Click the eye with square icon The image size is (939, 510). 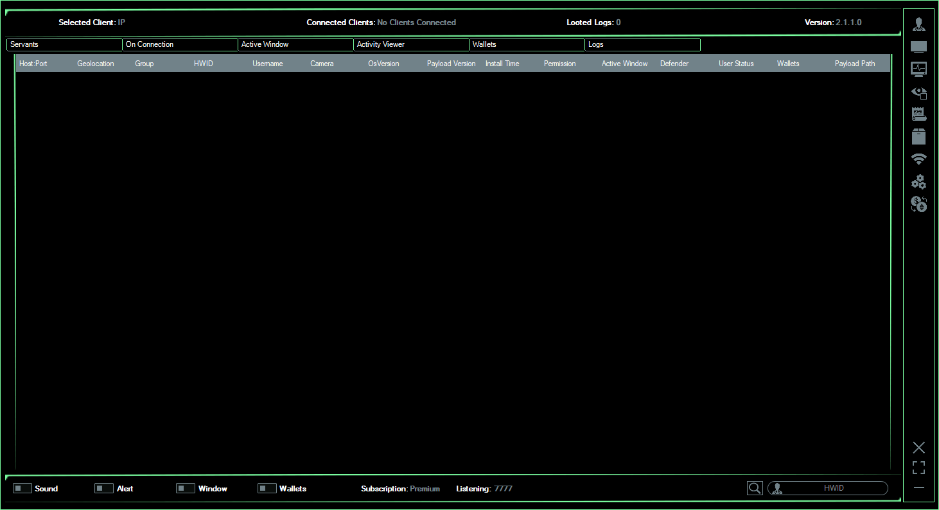coord(918,92)
